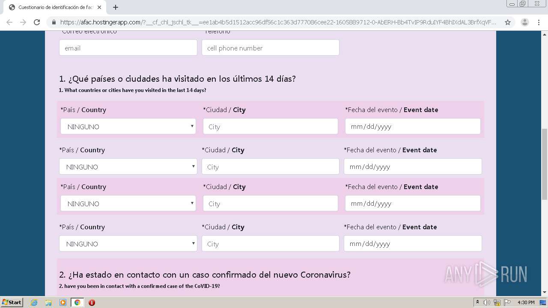Click first Event date mm/dd/yyyy field

(x=413, y=126)
